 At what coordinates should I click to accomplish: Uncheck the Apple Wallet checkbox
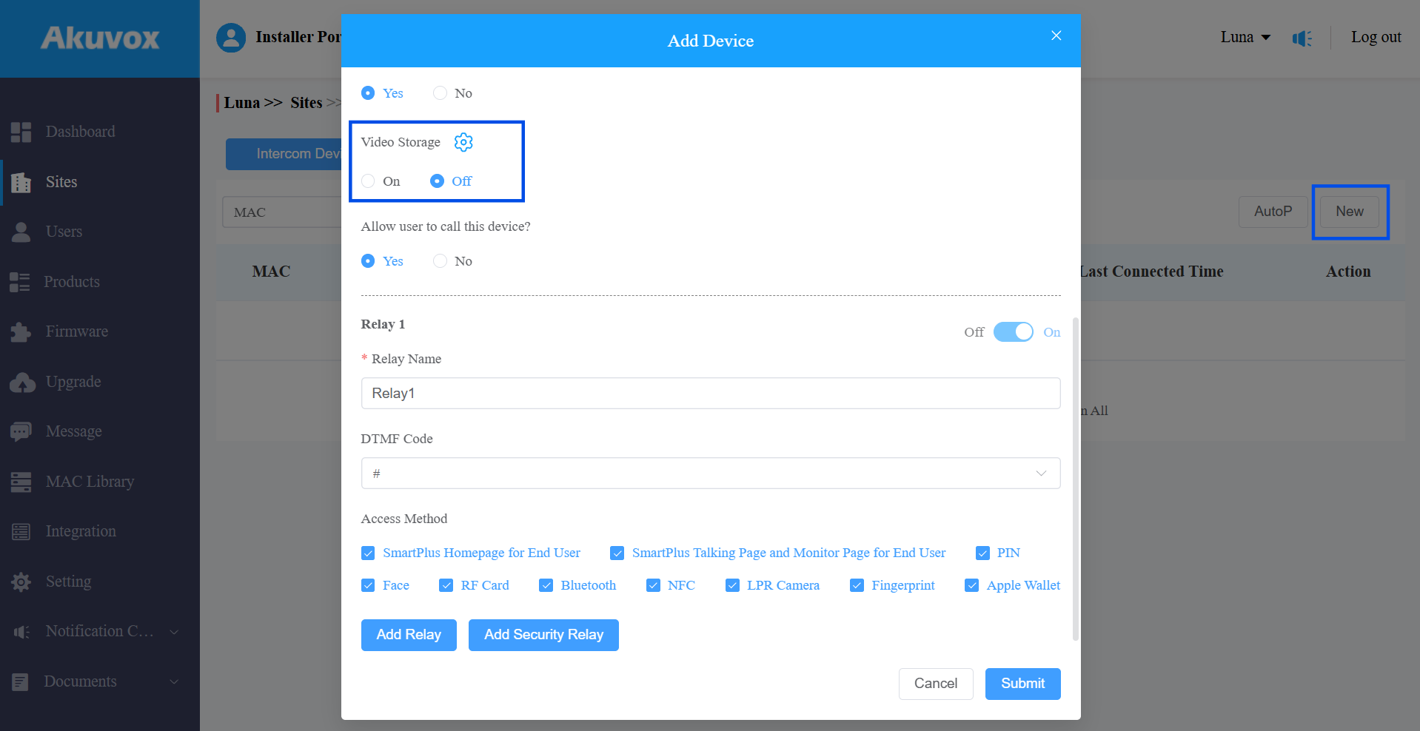pos(971,585)
